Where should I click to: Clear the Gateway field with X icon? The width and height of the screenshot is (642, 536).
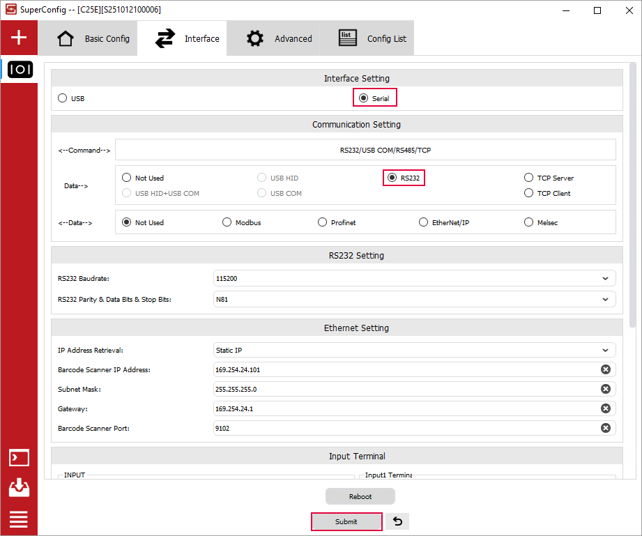point(605,408)
